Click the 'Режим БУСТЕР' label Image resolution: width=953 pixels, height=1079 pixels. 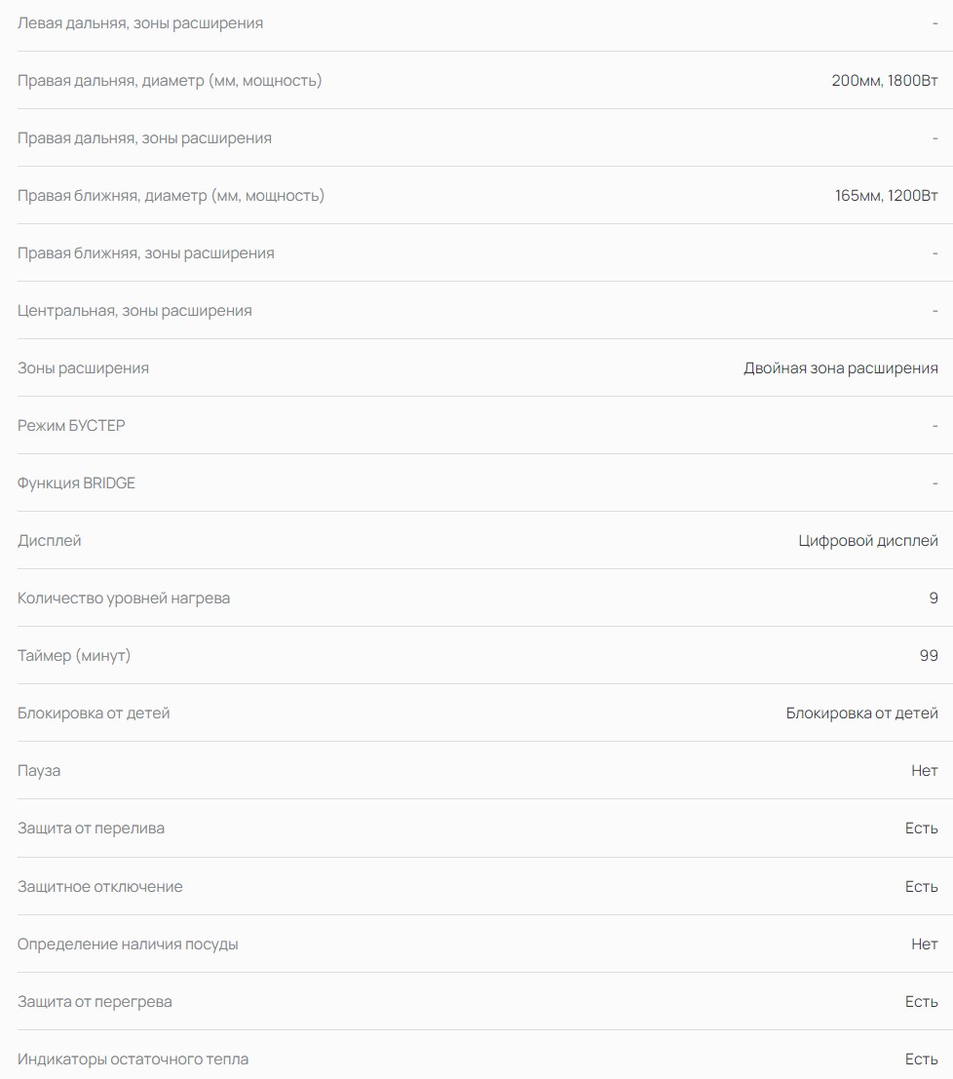pyautogui.click(x=71, y=425)
